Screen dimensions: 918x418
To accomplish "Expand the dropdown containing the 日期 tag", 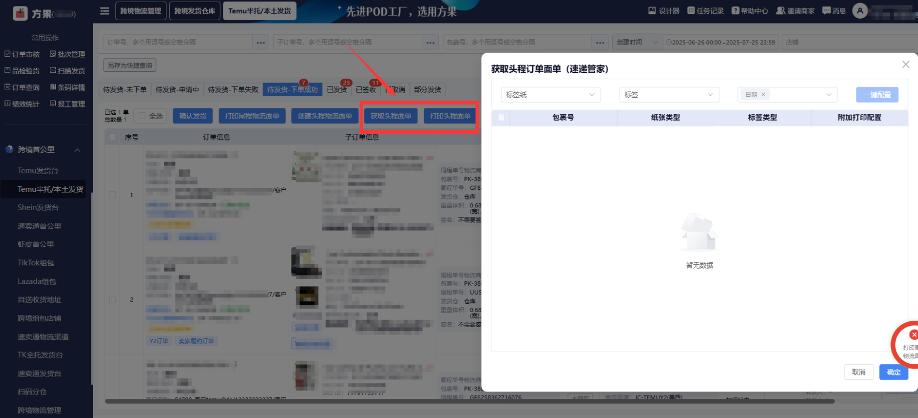I will [787, 95].
